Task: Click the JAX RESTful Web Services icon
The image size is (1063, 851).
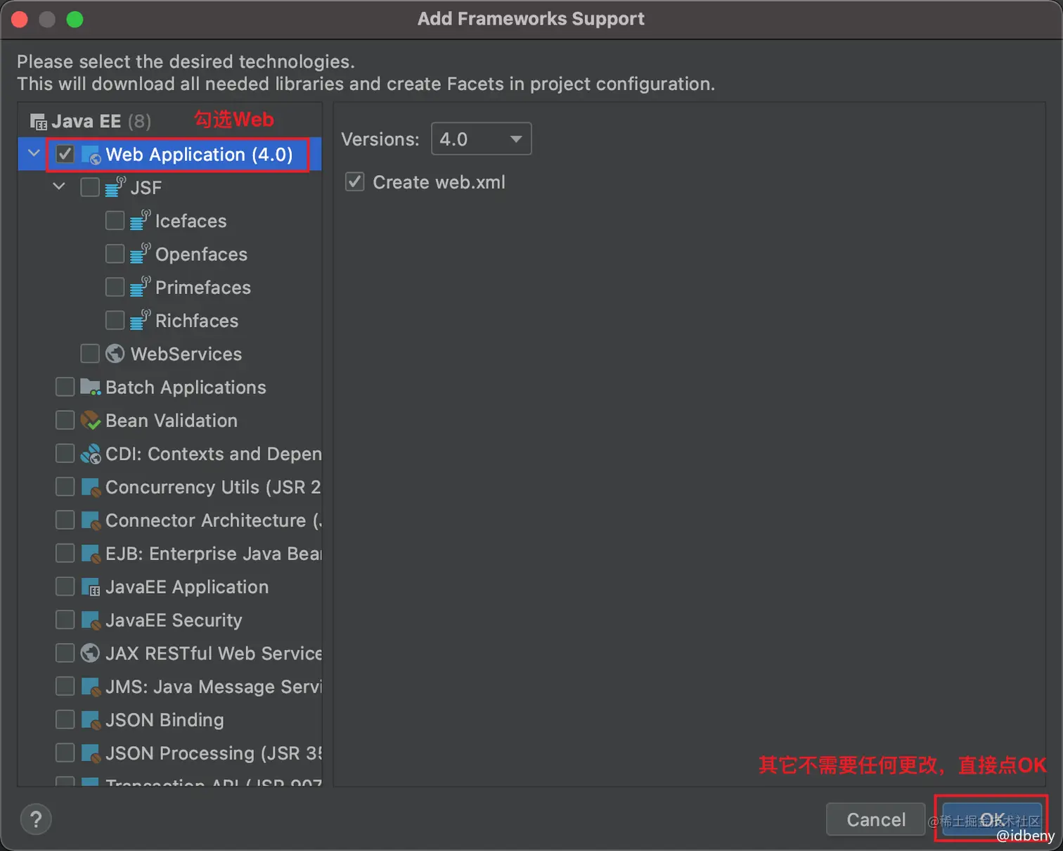Action: pyautogui.click(x=90, y=653)
